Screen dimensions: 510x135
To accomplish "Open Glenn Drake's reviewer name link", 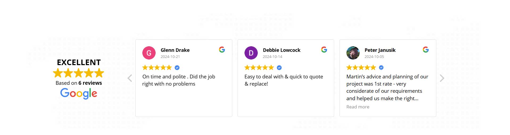I will tap(175, 50).
